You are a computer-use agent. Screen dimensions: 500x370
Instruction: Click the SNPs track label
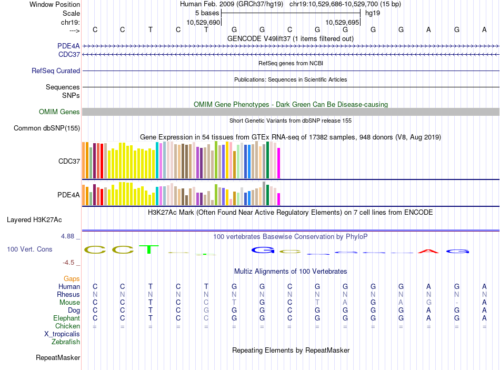tap(71, 95)
